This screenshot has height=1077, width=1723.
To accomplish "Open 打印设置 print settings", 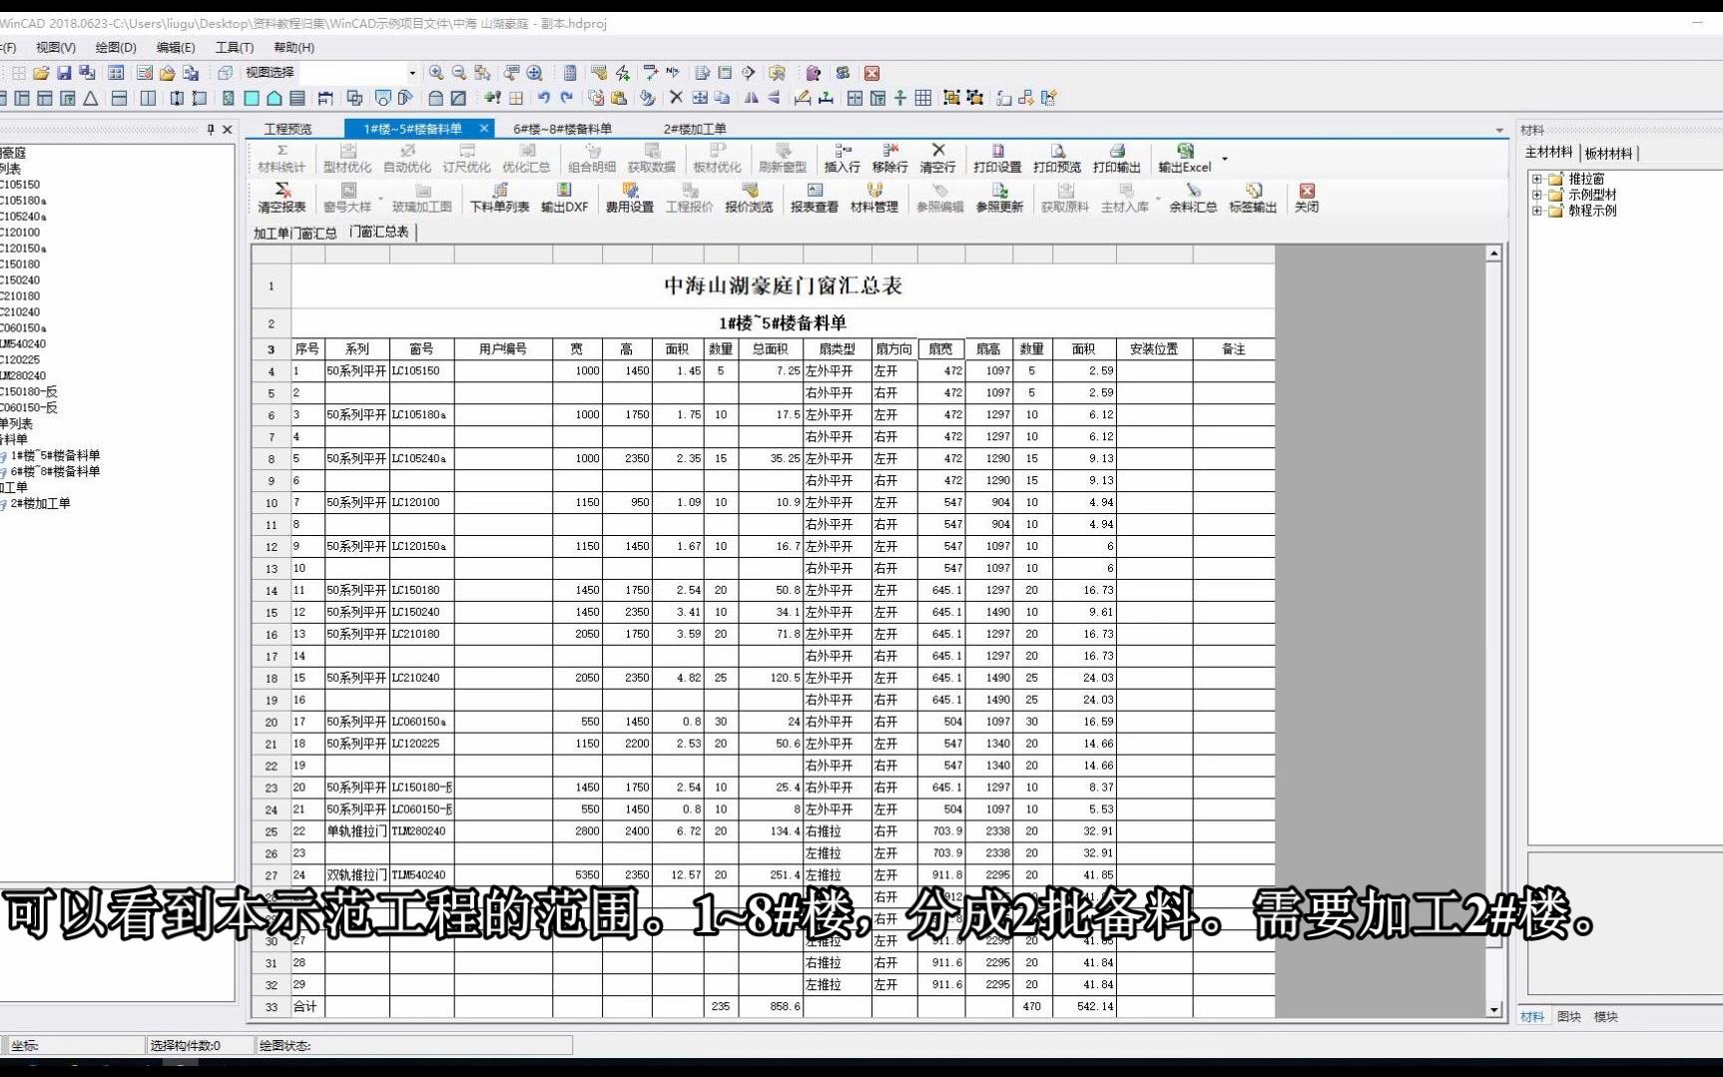I will 997,159.
